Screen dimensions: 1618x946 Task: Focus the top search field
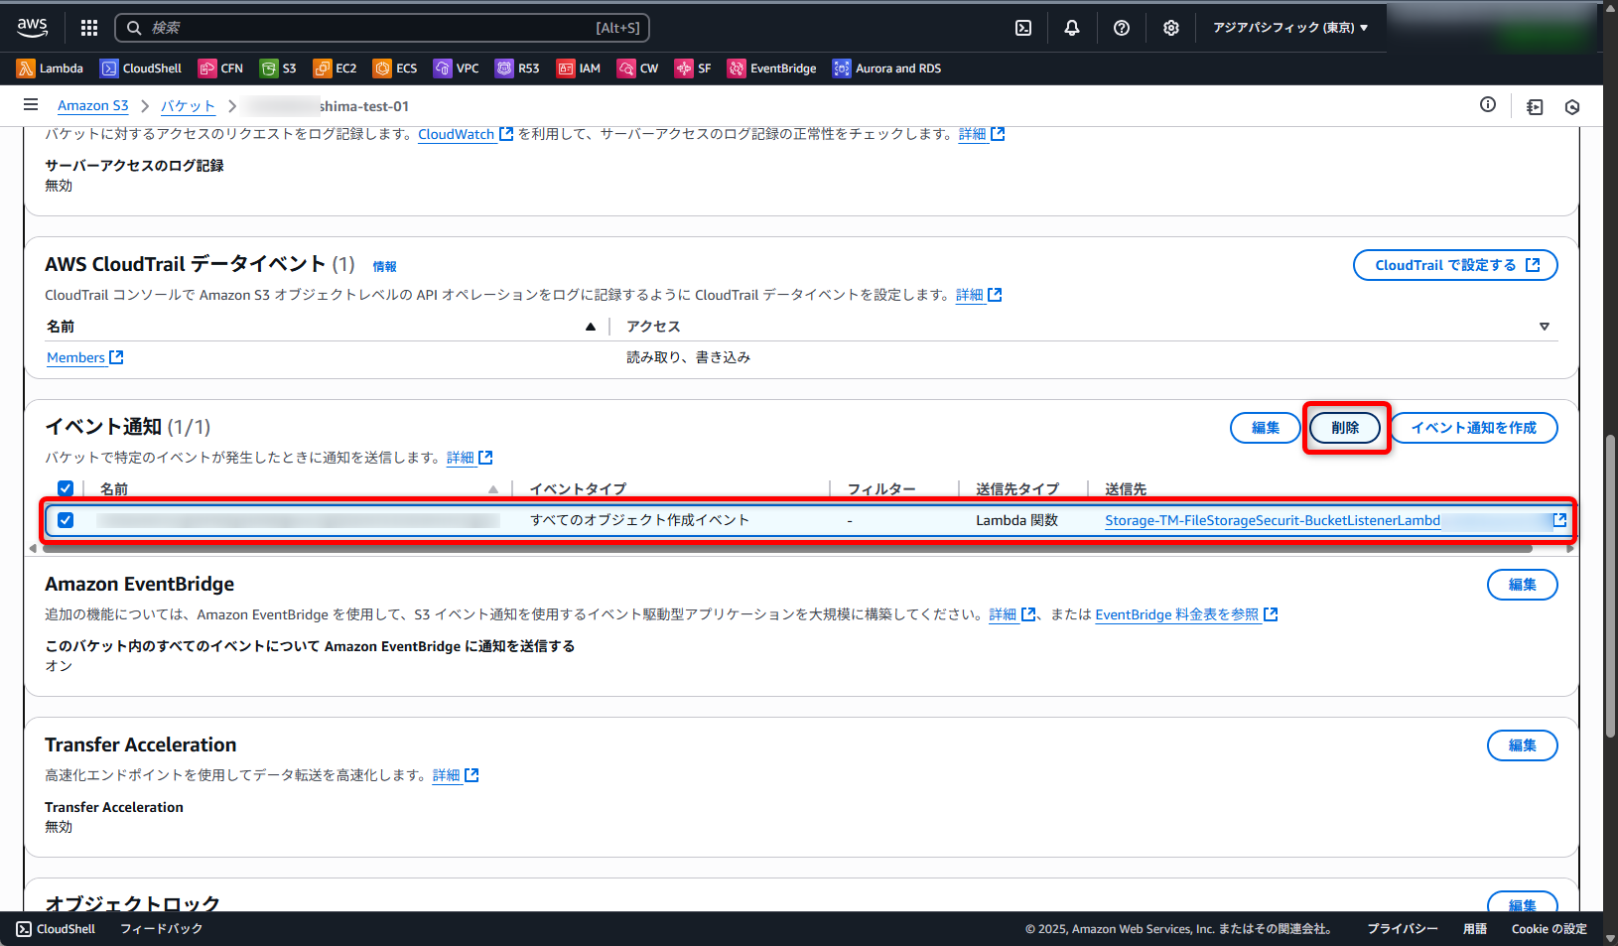(382, 28)
